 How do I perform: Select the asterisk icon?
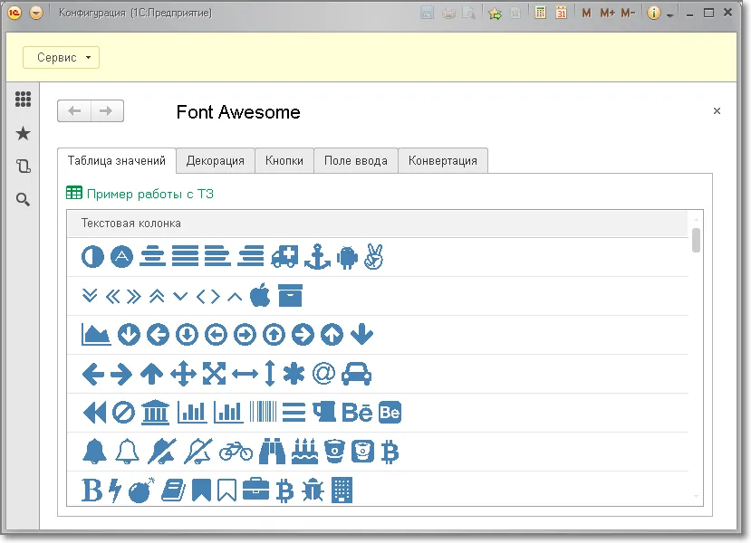click(294, 374)
